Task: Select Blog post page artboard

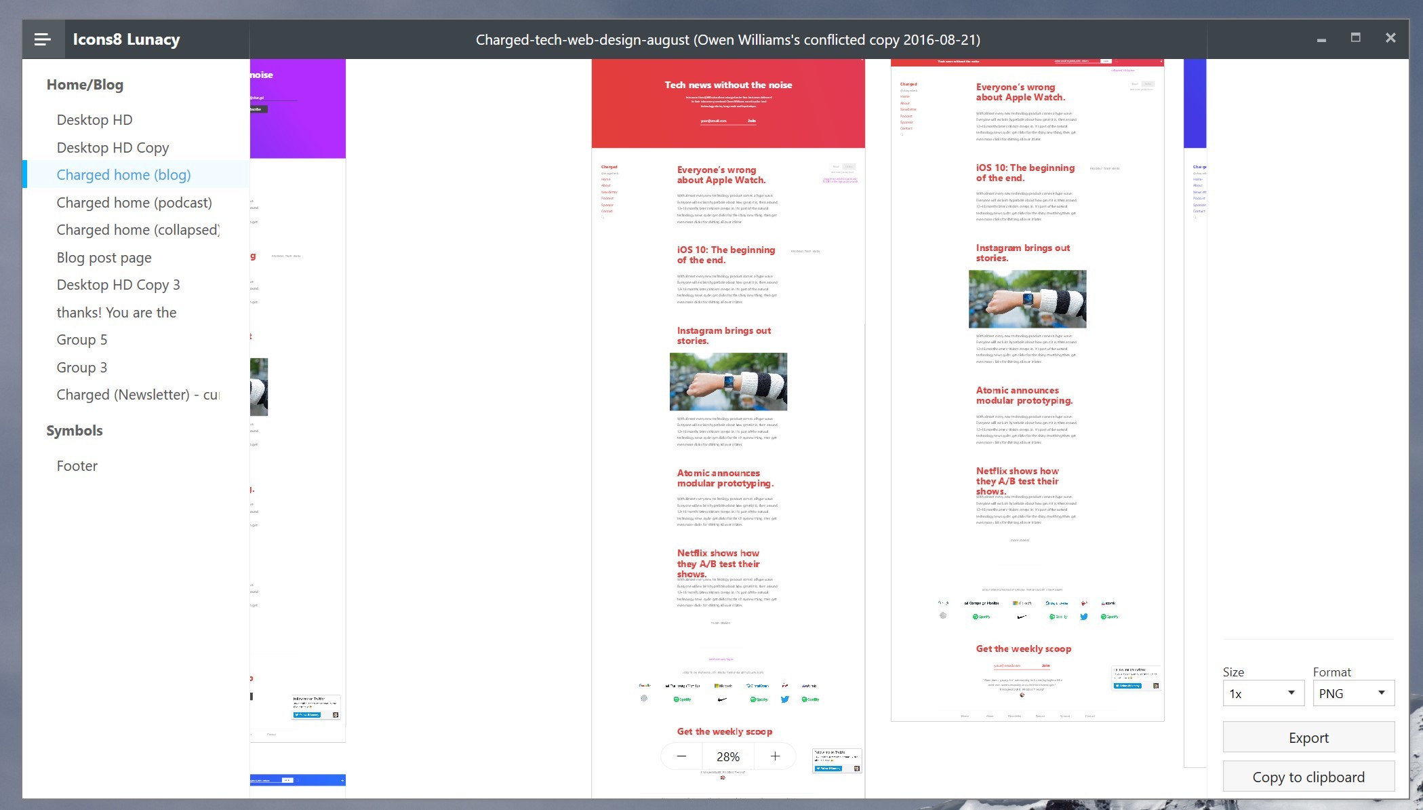Action: tap(104, 258)
